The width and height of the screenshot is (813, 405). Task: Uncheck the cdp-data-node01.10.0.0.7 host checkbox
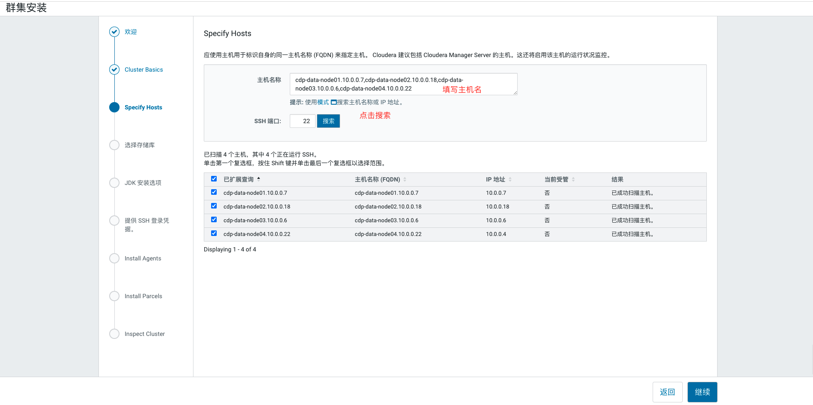pos(214,193)
